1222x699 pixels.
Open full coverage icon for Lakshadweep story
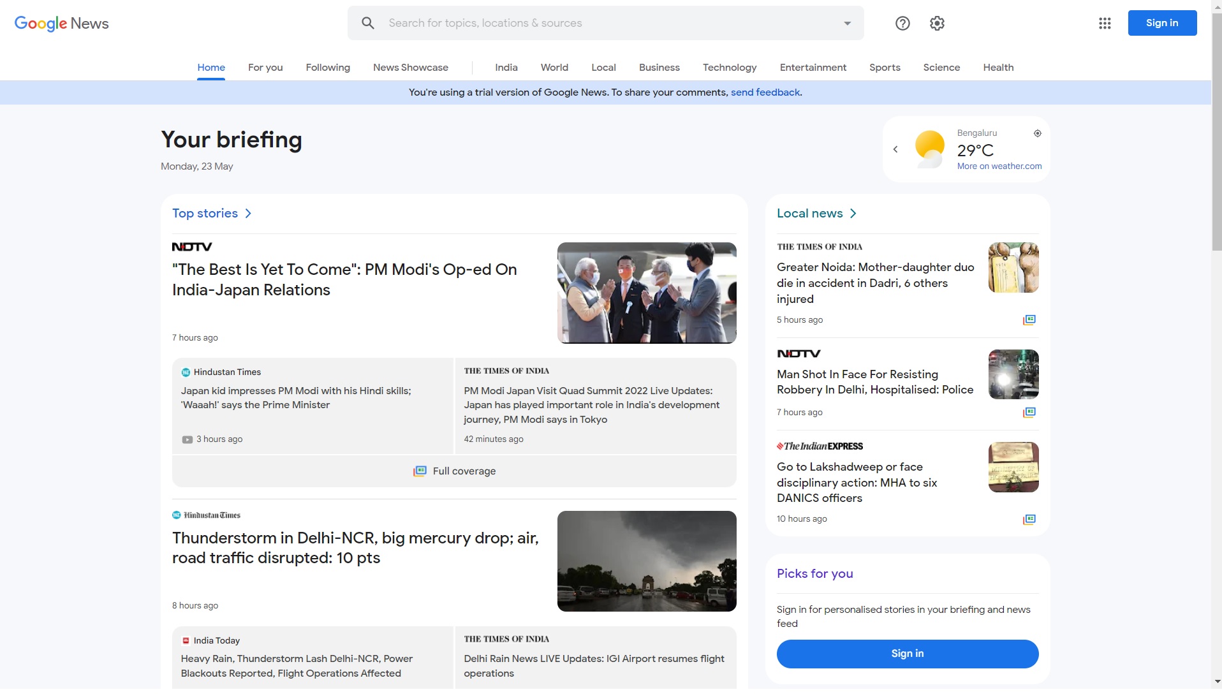(x=1029, y=519)
